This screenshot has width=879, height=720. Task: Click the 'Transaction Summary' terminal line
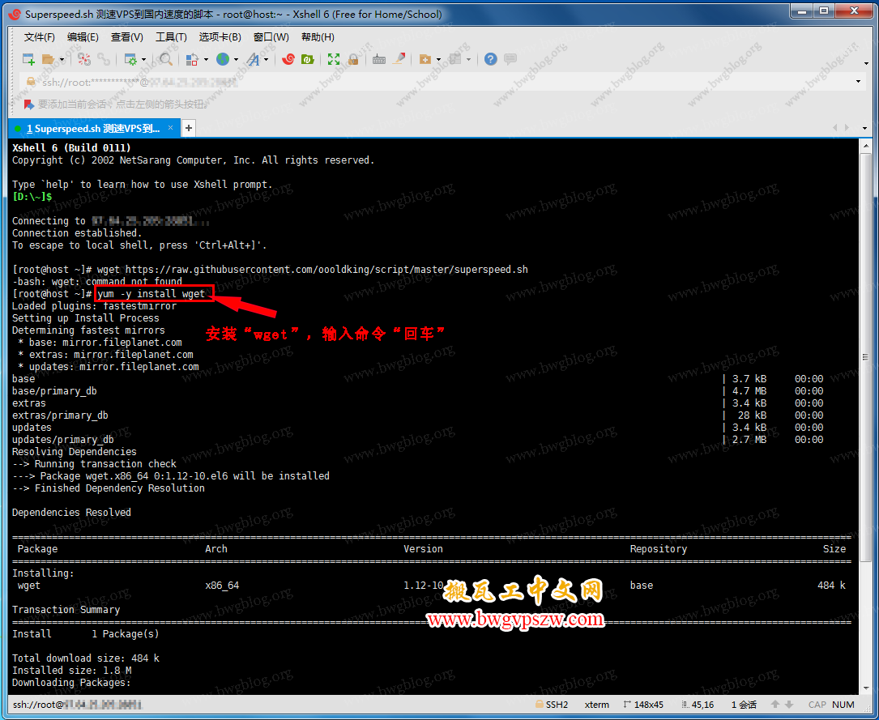click(x=66, y=610)
